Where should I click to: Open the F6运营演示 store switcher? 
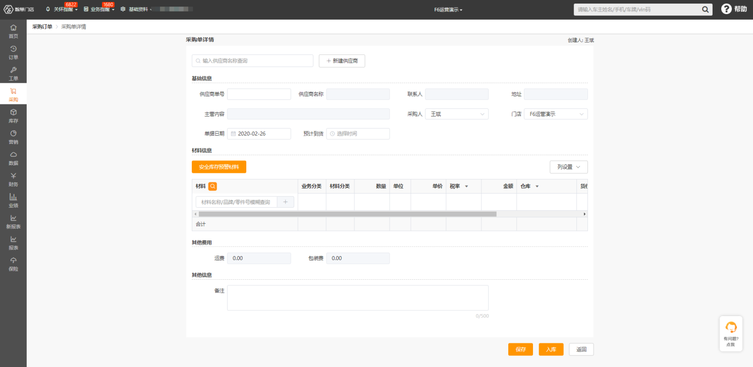tap(448, 10)
